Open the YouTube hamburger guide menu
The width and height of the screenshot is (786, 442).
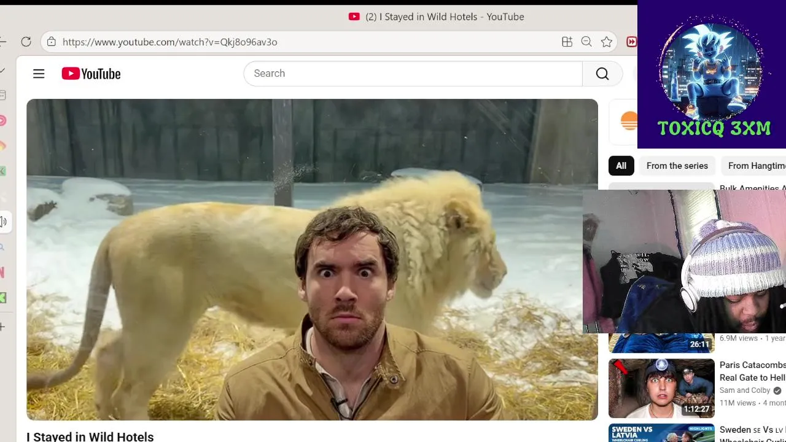[x=39, y=74]
